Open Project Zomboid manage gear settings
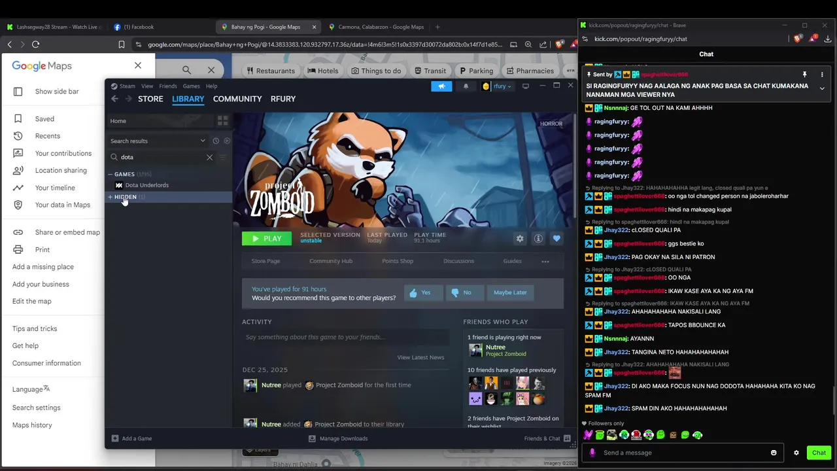837x471 pixels. 520,239
